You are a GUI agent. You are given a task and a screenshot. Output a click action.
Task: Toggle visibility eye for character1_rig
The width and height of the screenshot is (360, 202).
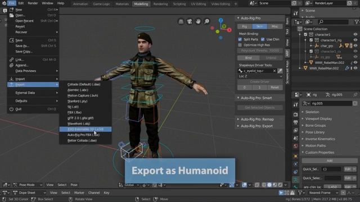355,40
